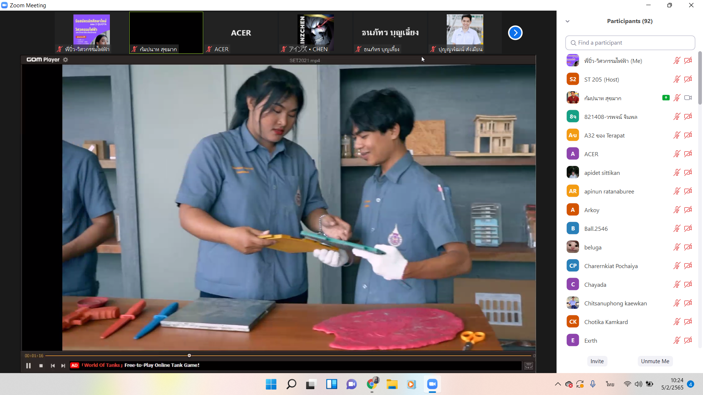Skip to next track in GOM Player
The width and height of the screenshot is (703, 395).
click(x=63, y=365)
